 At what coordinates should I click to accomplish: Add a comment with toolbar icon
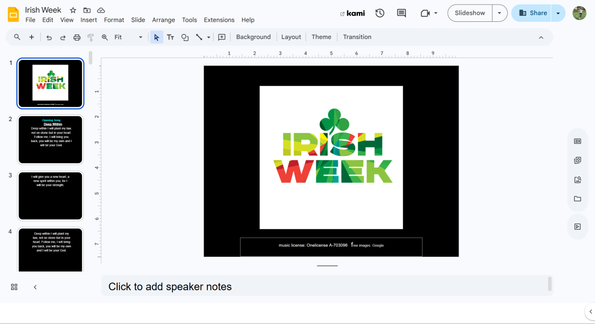pyautogui.click(x=222, y=37)
